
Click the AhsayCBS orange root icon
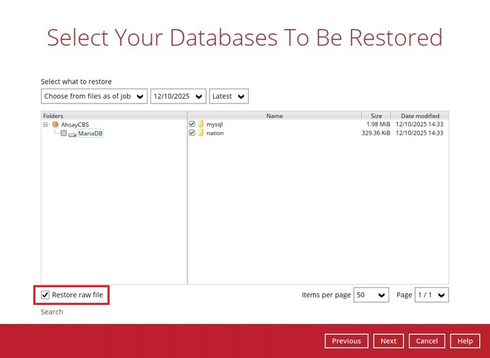[56, 125]
